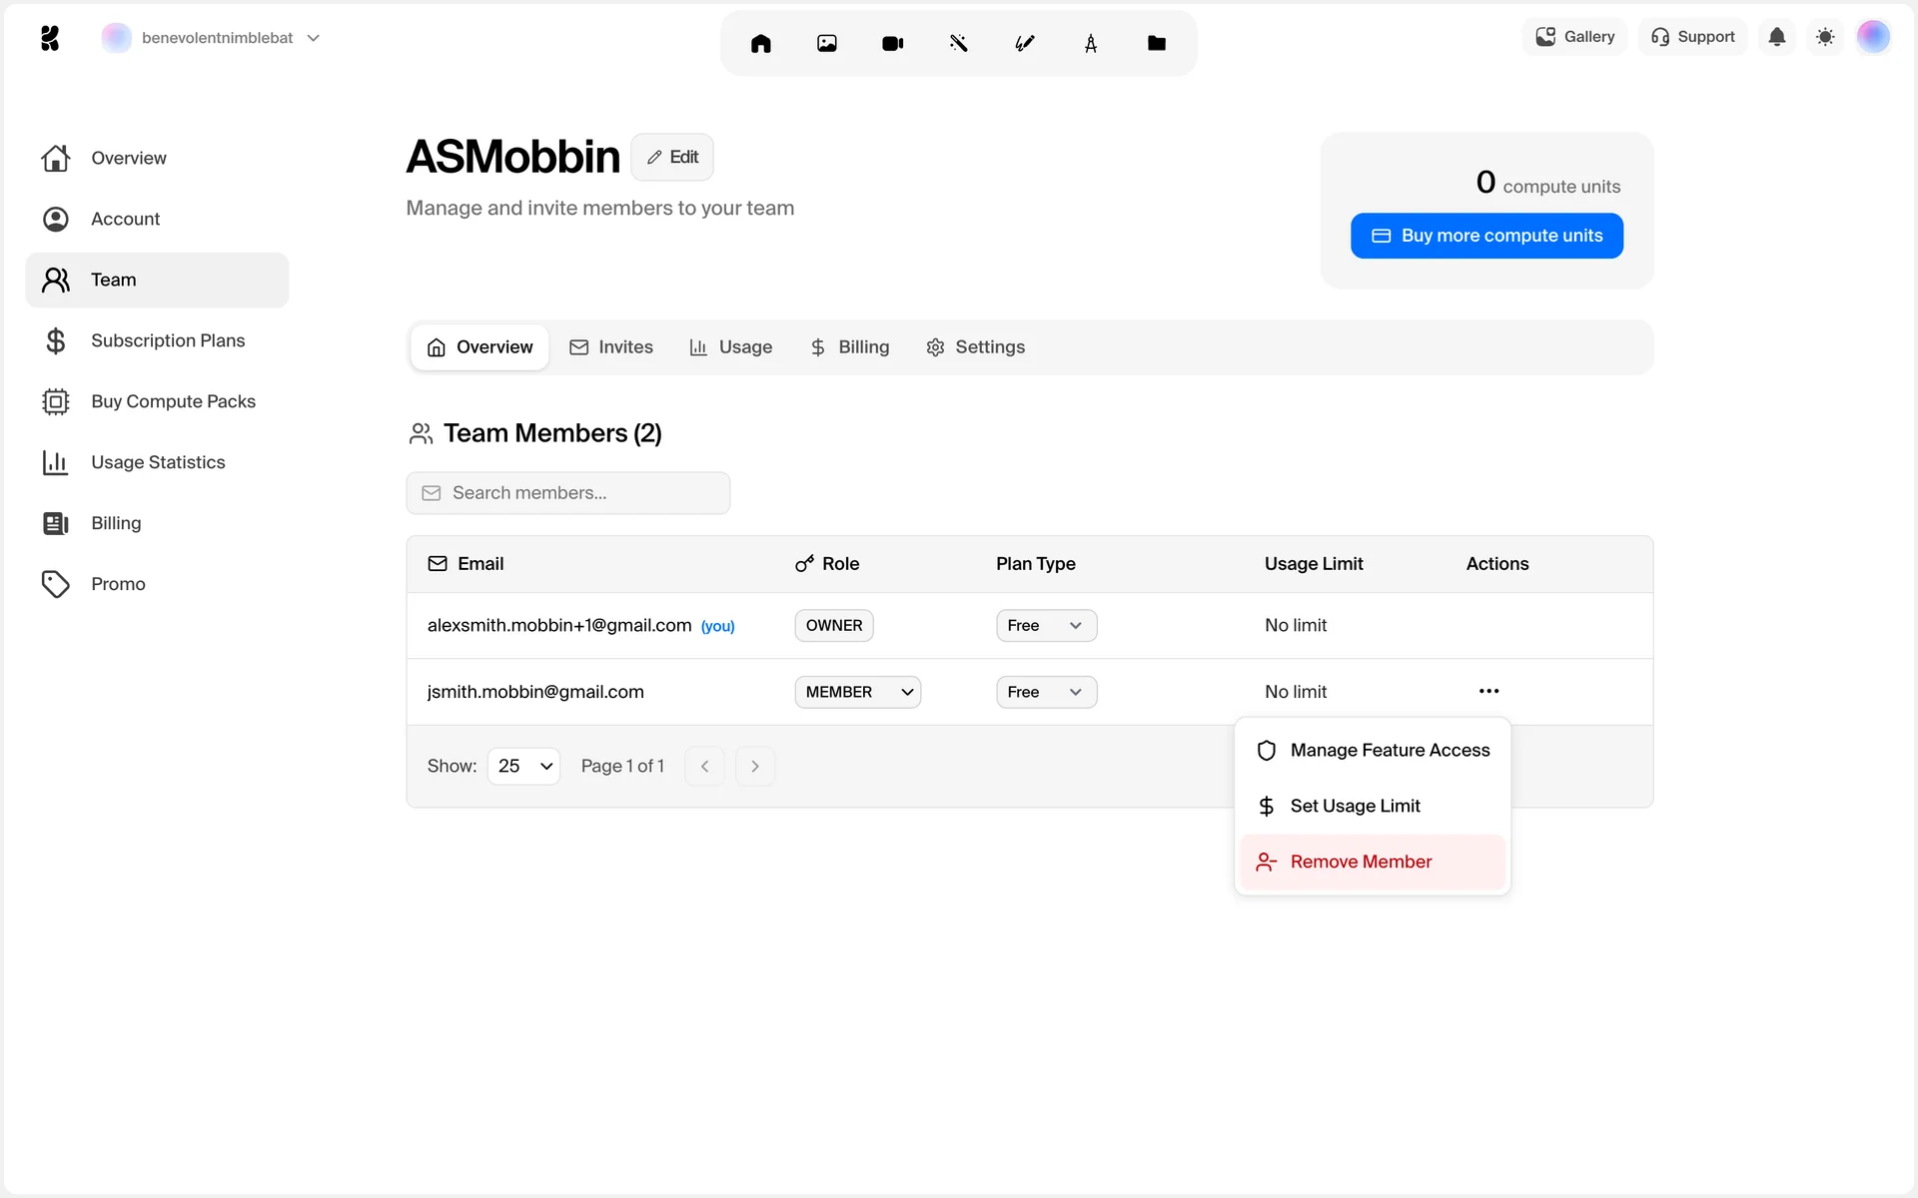Open the three-dots actions menu for jsmith
Viewport: 1918px width, 1198px height.
click(1488, 691)
